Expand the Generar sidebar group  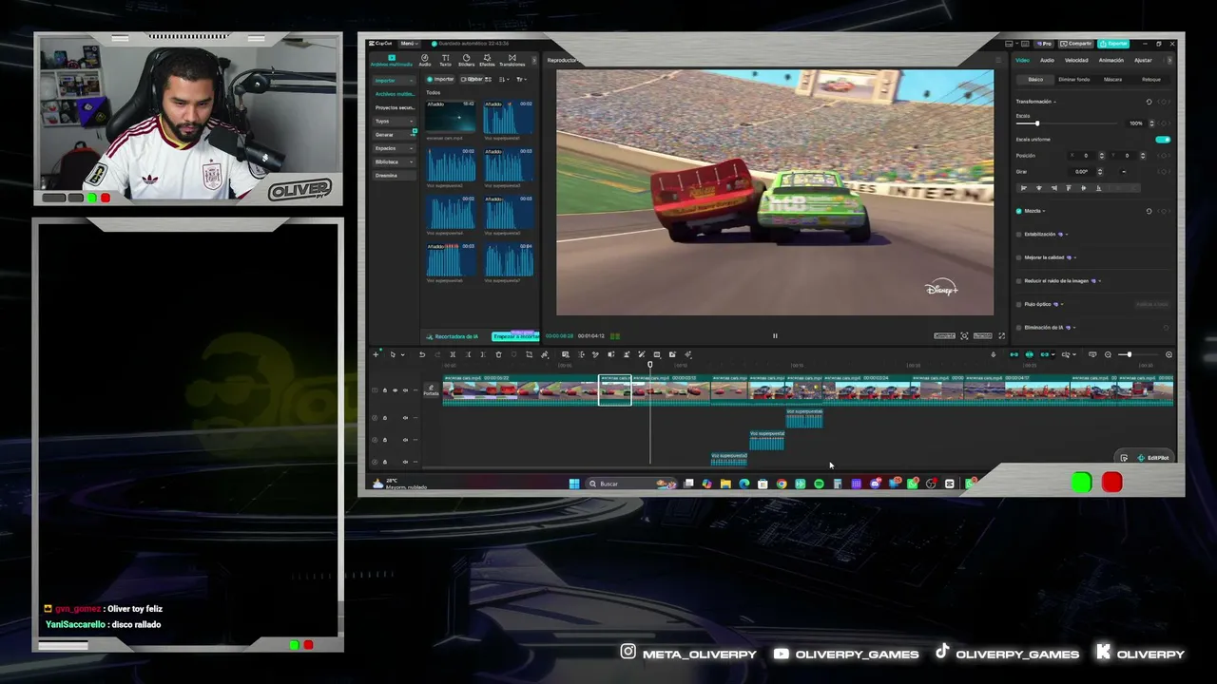coord(395,135)
